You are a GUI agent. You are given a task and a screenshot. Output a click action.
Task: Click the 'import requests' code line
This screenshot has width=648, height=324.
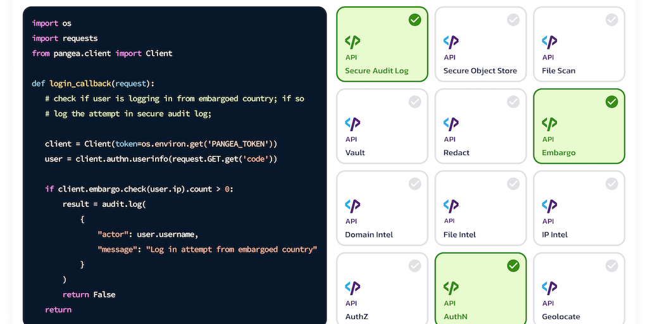pyautogui.click(x=65, y=39)
